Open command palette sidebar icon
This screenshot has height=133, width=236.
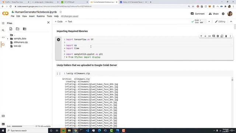pyautogui.click(x=3, y=116)
